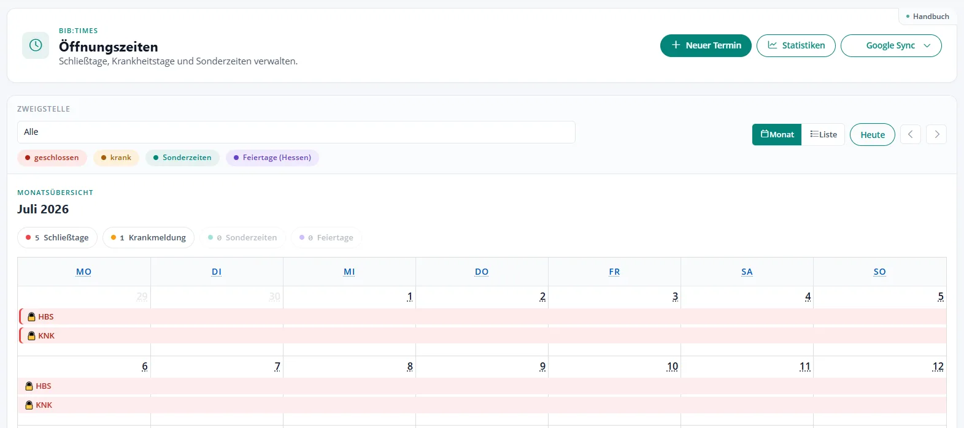Click lock icon on second-week HBS event
The image size is (964, 428).
(x=29, y=386)
